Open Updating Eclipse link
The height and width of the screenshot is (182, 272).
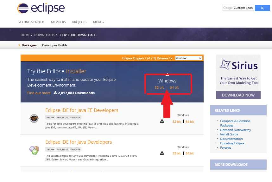232,143
